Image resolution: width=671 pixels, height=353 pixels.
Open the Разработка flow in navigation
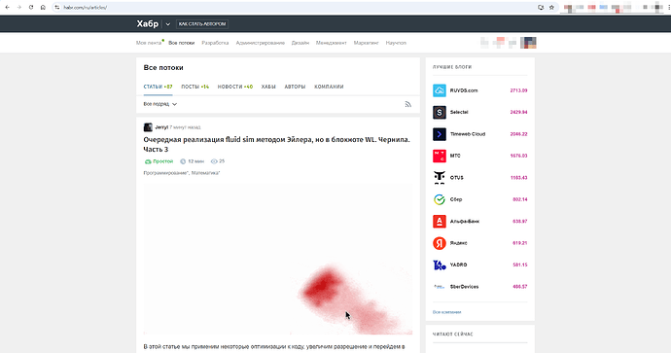[x=215, y=43]
